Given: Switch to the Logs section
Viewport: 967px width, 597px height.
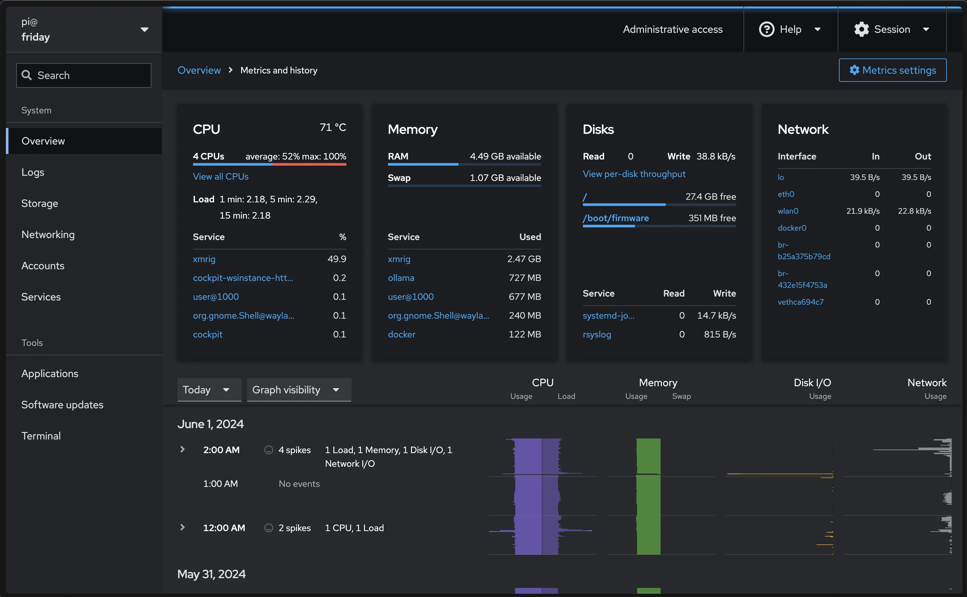Looking at the screenshot, I should 33,172.
